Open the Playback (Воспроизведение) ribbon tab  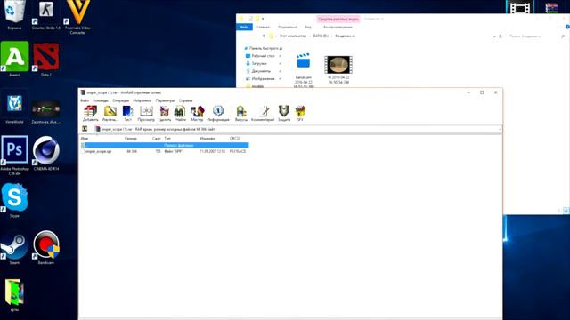click(x=338, y=28)
